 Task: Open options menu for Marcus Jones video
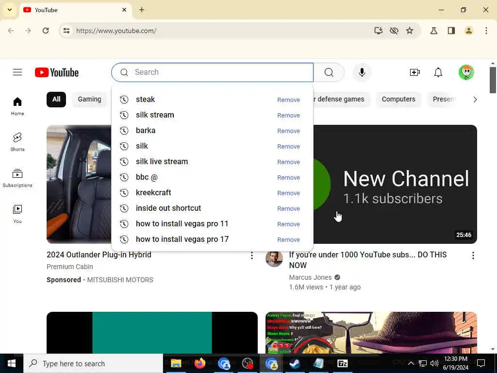tap(473, 255)
